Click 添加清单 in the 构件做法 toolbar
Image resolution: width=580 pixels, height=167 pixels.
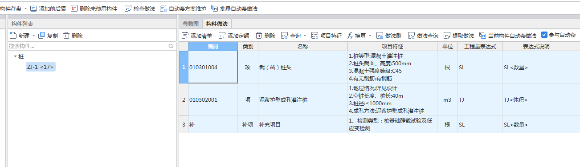point(197,36)
